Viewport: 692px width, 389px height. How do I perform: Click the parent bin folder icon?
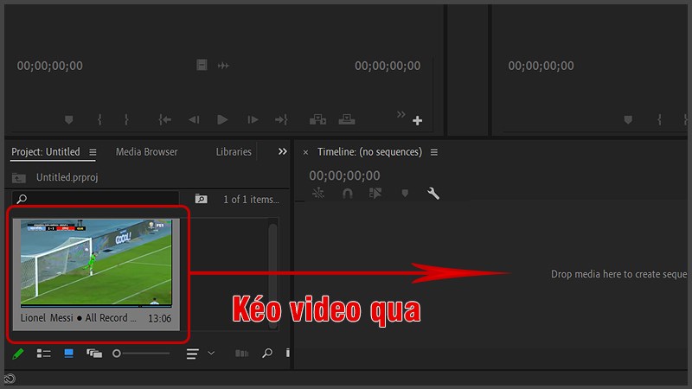(18, 178)
